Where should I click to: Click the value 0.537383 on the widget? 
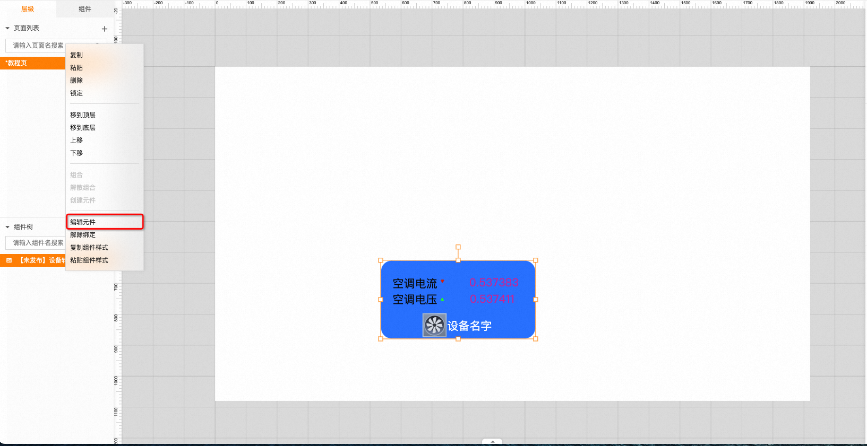click(x=494, y=283)
